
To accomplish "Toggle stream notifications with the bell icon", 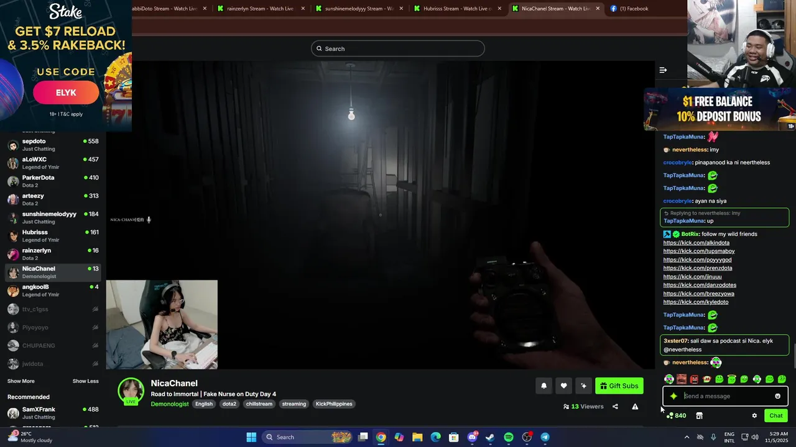I will pos(544,386).
